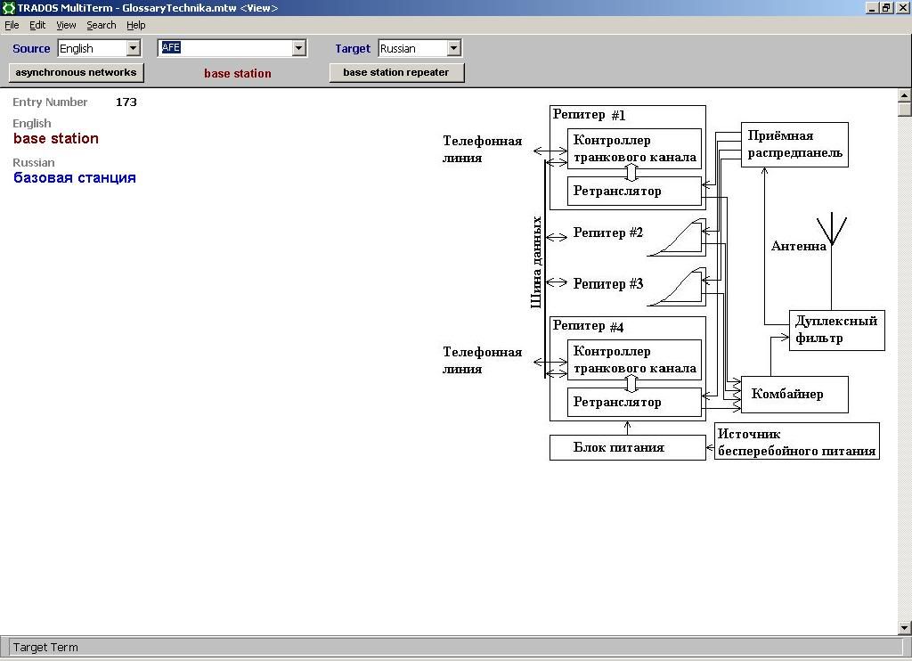Open the View menu
Screen dimensions: 912x661
pyautogui.click(x=66, y=25)
